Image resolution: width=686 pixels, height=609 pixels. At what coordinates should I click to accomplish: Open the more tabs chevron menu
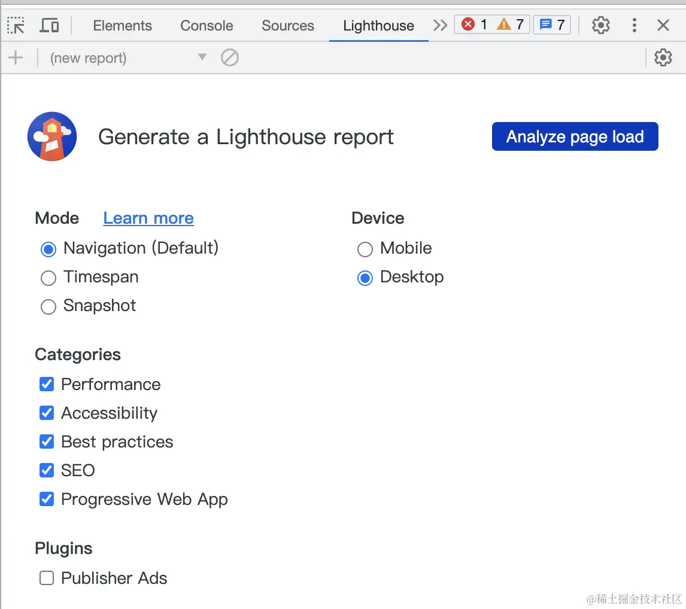tap(440, 25)
